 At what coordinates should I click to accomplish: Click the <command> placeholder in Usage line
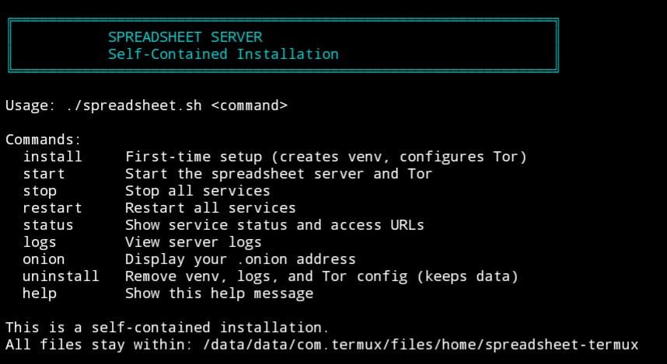click(249, 106)
